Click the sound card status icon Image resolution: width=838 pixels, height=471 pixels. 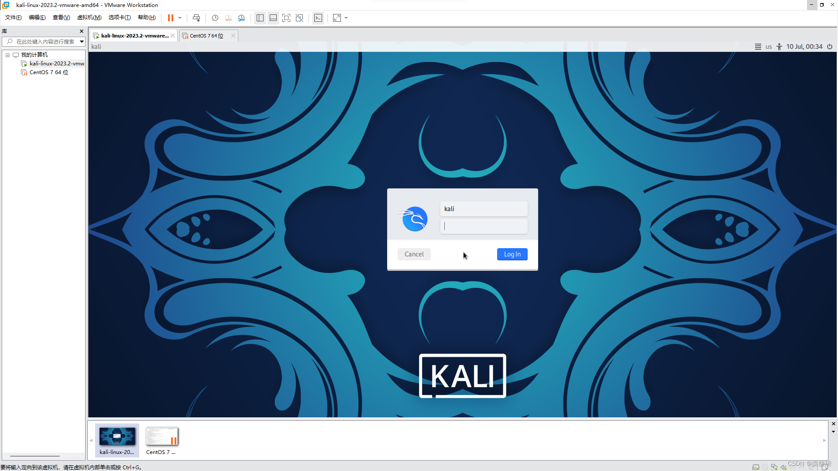click(783, 467)
